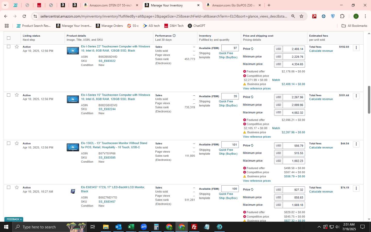Open Manage Orders bookmark
The width and height of the screenshot is (371, 232).
click(109, 26)
